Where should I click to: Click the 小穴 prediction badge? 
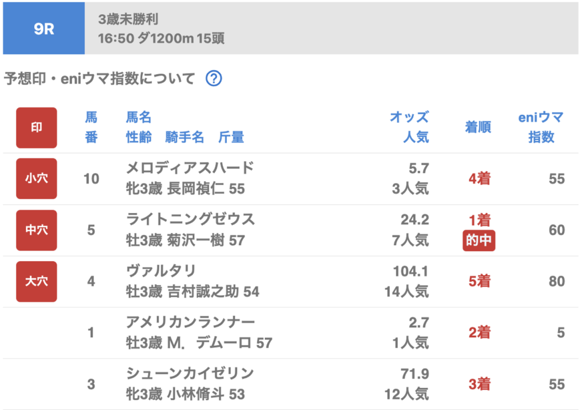[x=36, y=179]
